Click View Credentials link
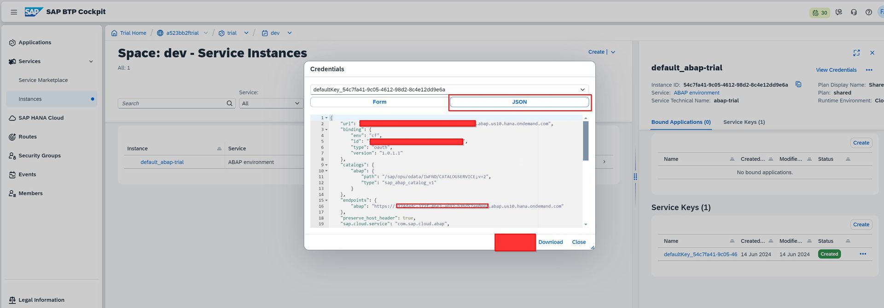Image resolution: width=884 pixels, height=308 pixels. (x=836, y=70)
